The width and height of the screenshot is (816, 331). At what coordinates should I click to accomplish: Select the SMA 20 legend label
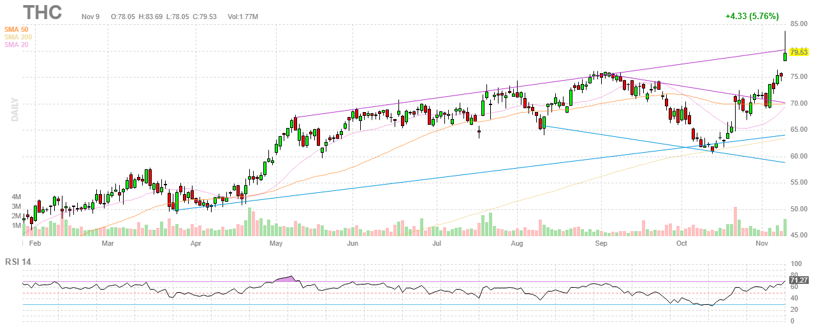point(16,45)
